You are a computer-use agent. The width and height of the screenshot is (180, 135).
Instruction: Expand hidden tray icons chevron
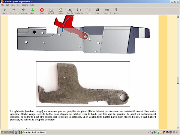[148, 132]
